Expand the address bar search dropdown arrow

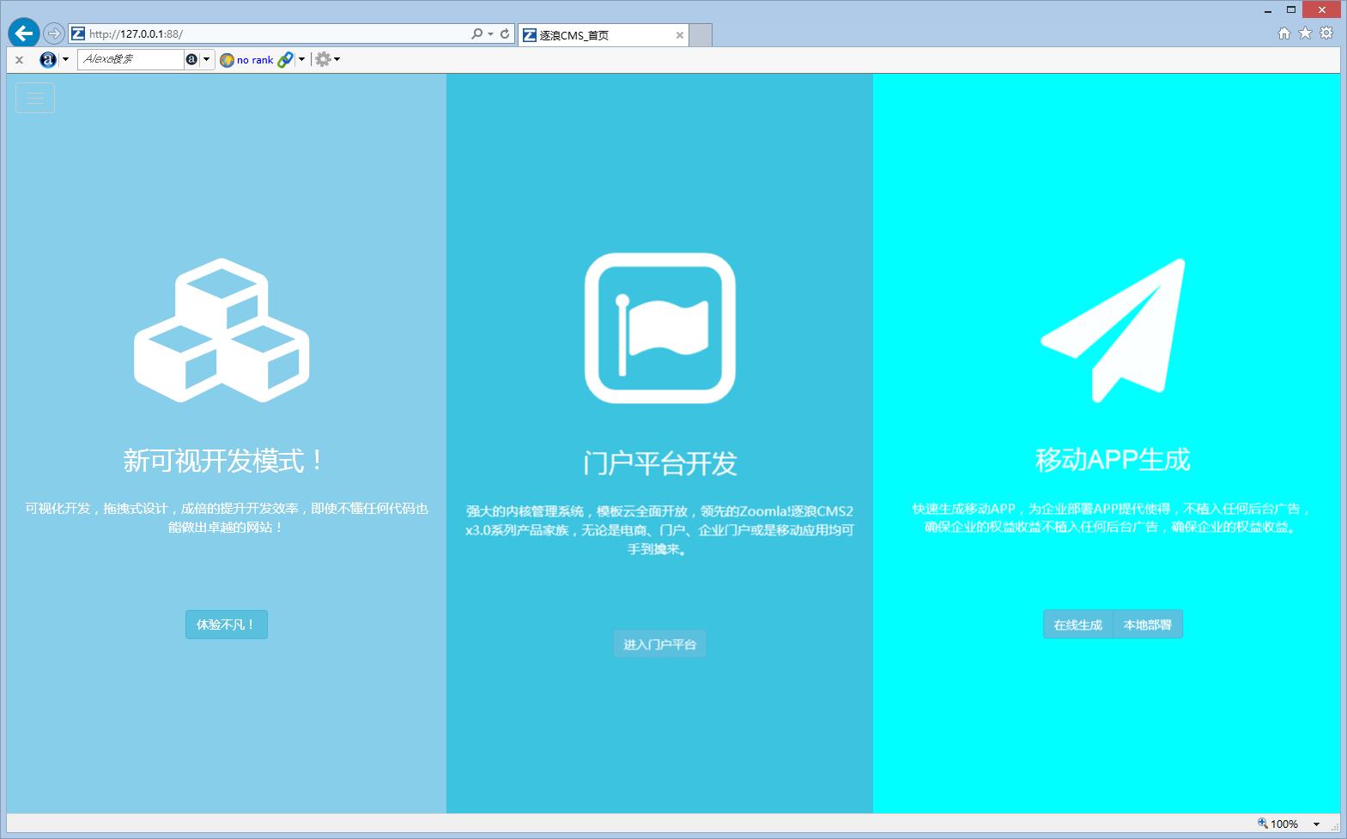[490, 34]
